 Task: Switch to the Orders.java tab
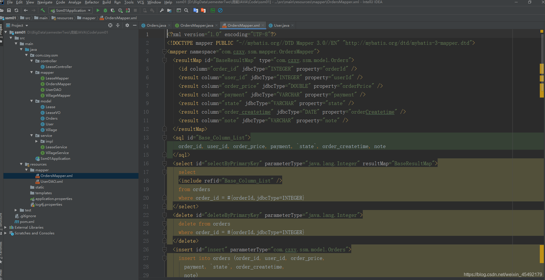[156, 25]
